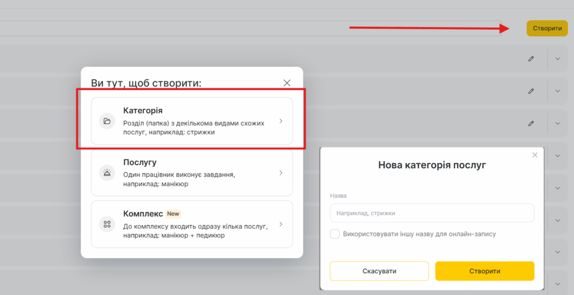Expand the third row with its chevron
Screen dimensions: 574x295
click(x=557, y=123)
